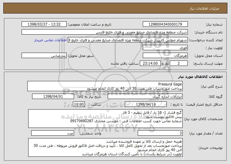Screen dimensions: 231x164
Task: Click the تاریخ نیاز به کالا field 1398/04/01
Action: pyautogui.click(x=53, y=97)
